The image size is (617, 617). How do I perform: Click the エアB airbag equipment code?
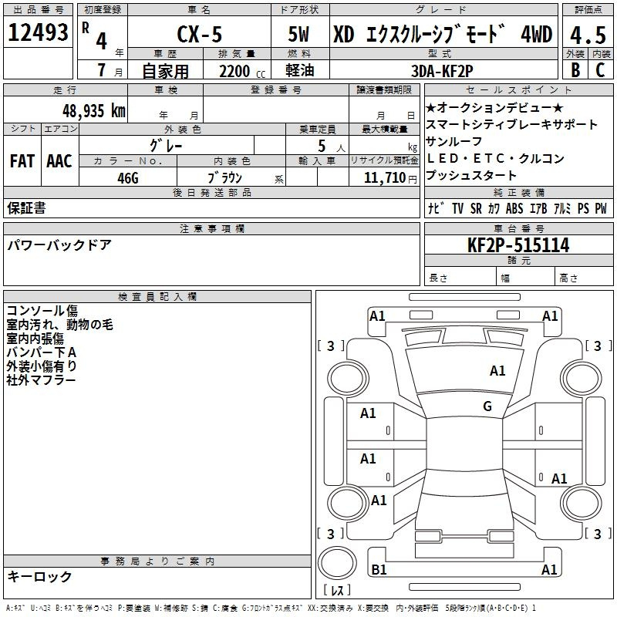(538, 208)
